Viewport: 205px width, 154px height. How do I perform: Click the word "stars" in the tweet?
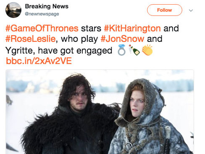(91, 28)
